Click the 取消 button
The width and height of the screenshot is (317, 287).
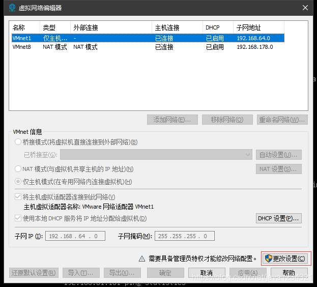pos(207,273)
